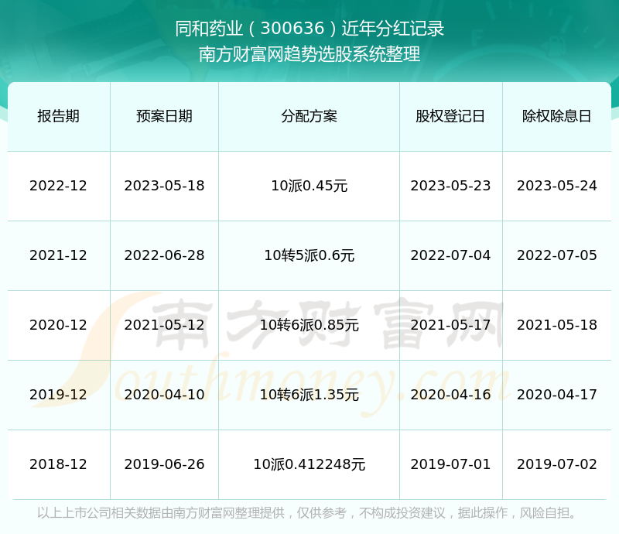Click the subtitle 南方财富网趋势选股系统整理
Image resolution: width=619 pixels, height=534 pixels.
tap(309, 54)
